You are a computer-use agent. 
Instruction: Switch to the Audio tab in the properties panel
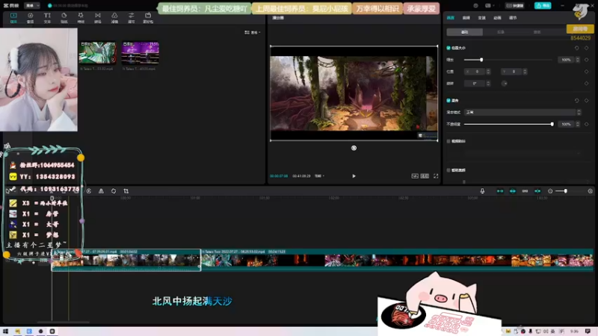click(x=466, y=18)
